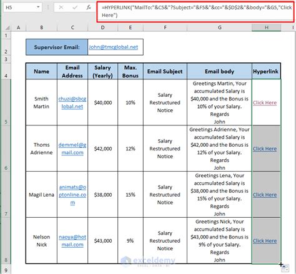
Task: Select Email Subject cell in Smith Martin row
Action: 165,102
